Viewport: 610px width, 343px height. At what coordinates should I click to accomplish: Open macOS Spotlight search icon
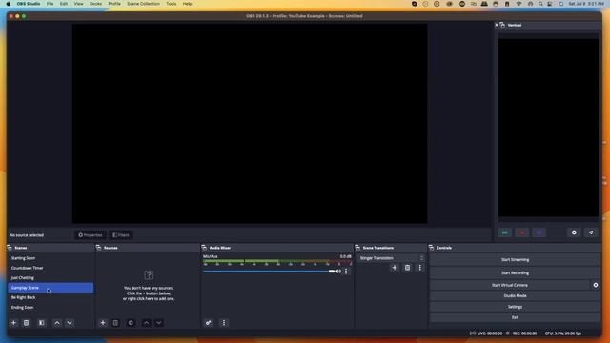(x=540, y=4)
